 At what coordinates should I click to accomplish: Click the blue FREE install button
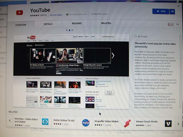tap(160, 11)
